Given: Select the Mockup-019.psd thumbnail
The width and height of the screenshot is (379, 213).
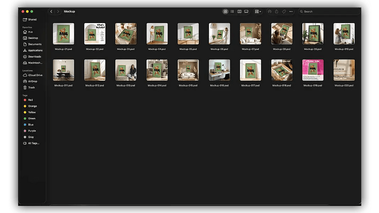Looking at the screenshot, I should (313, 70).
